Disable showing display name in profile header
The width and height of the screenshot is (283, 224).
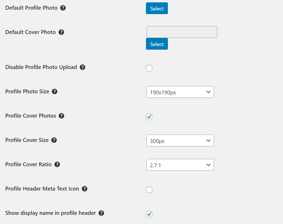pos(149,214)
